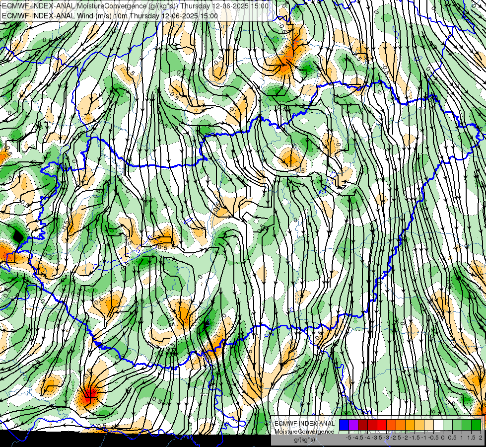Select the -4 legend tick label
This screenshot has width=486, height=447.
367,438
